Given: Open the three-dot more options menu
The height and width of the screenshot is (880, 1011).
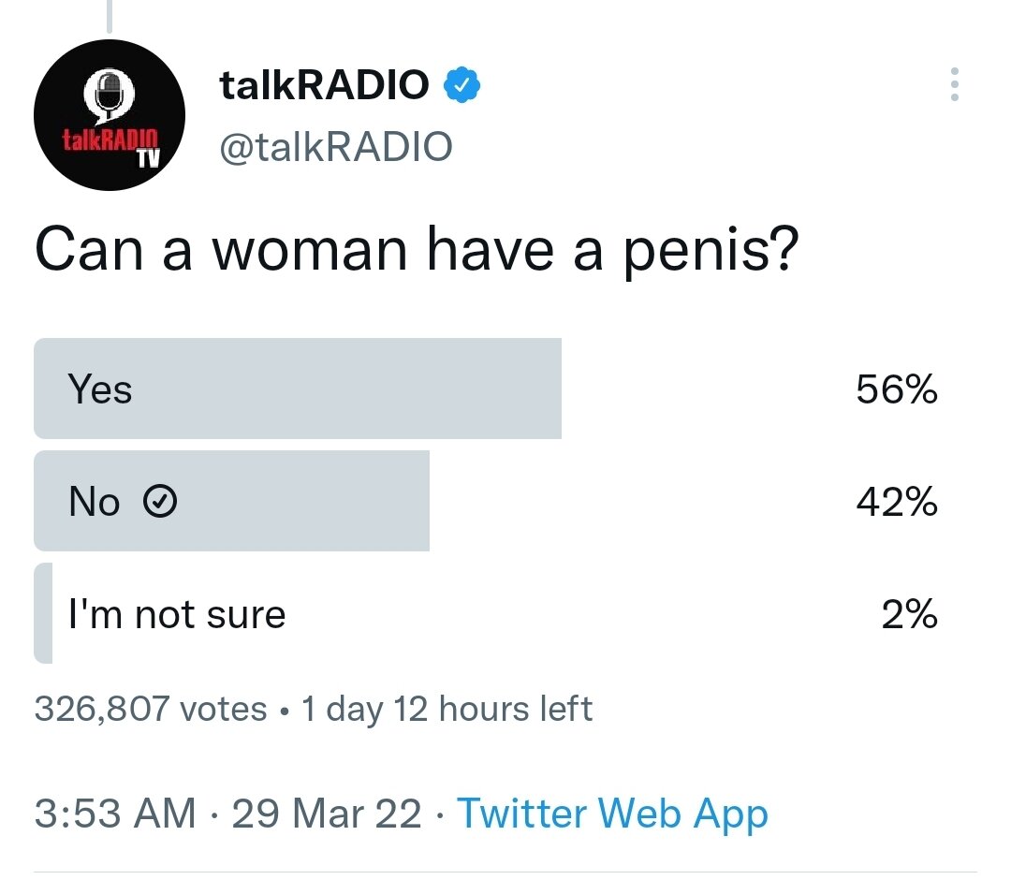Looking at the screenshot, I should point(954,84).
